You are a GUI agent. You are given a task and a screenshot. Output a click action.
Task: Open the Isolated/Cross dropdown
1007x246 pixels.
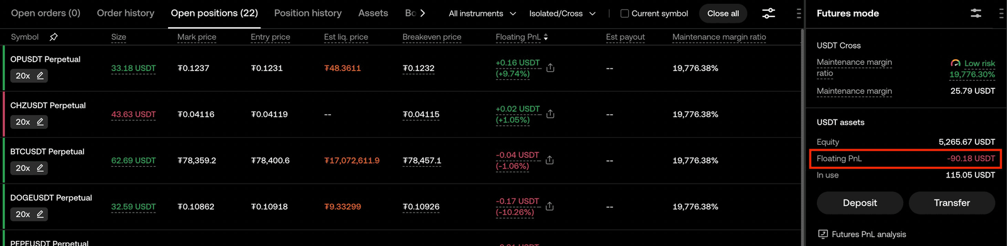(x=562, y=13)
